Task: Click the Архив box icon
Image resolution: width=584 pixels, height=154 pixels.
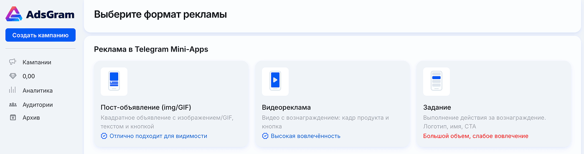Action: 13,117
